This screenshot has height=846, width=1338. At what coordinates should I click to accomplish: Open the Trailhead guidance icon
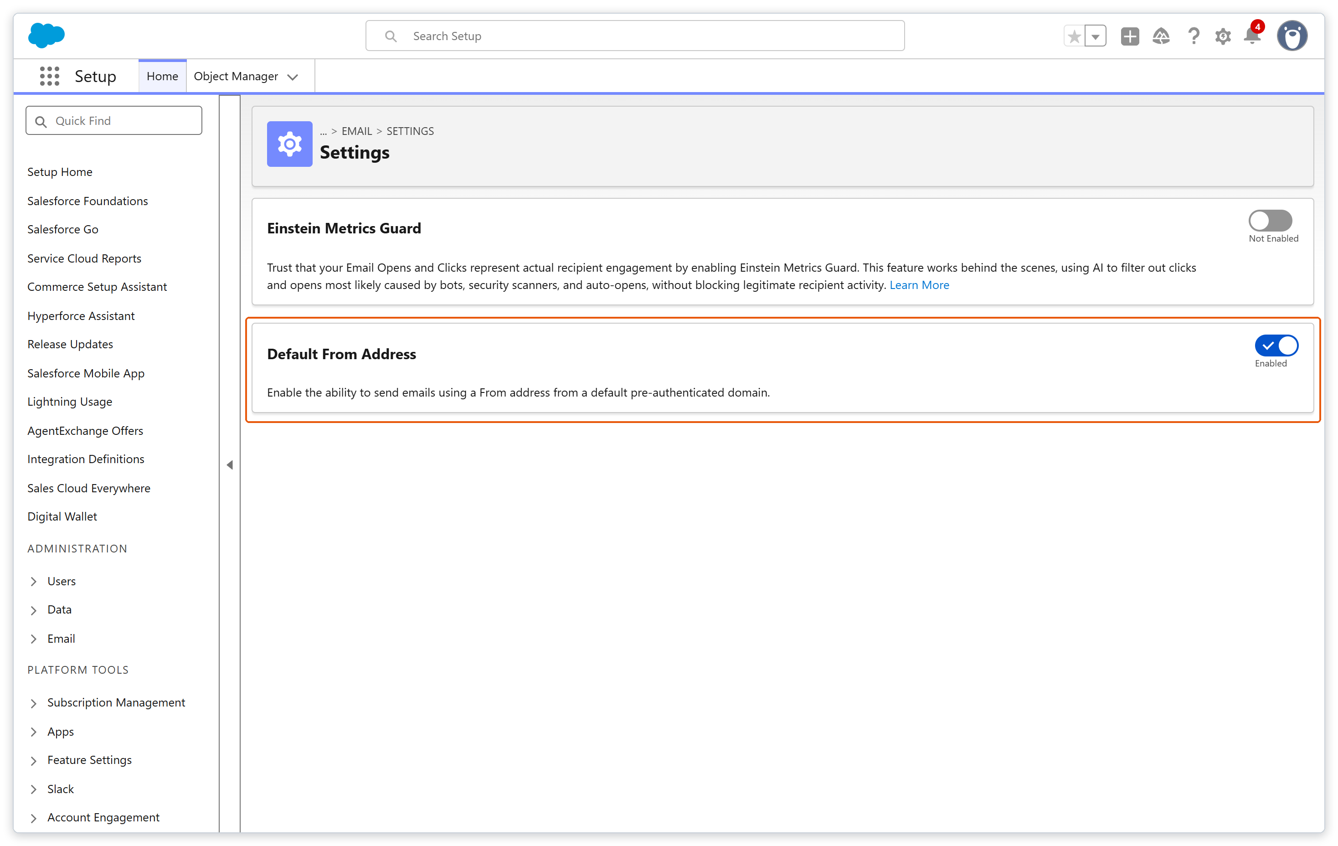1161,36
